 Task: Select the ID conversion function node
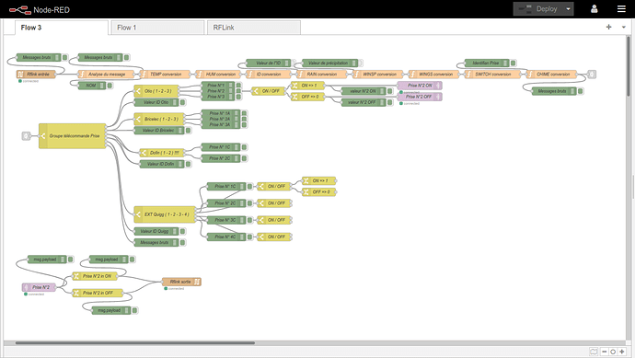click(x=269, y=75)
